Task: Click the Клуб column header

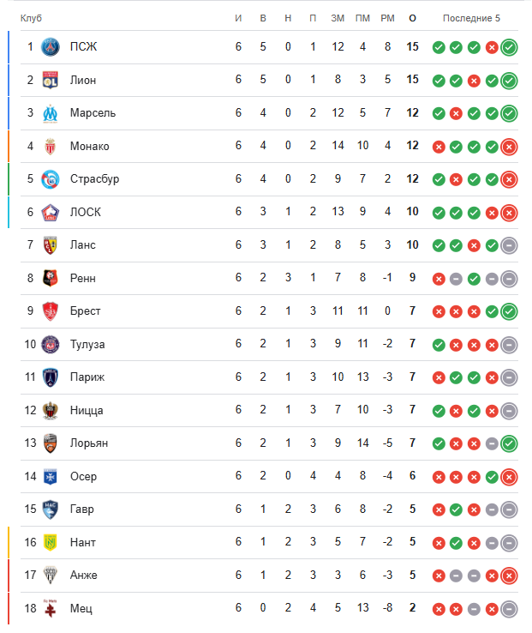Action: click(31, 19)
